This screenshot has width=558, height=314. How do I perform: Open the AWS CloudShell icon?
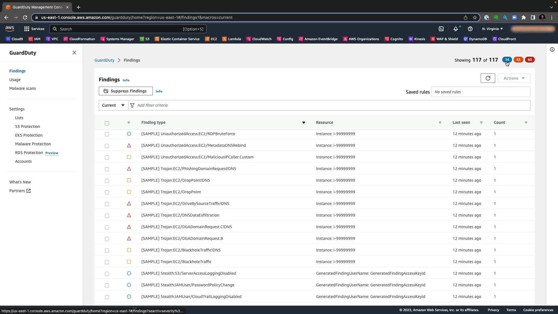tap(441, 29)
